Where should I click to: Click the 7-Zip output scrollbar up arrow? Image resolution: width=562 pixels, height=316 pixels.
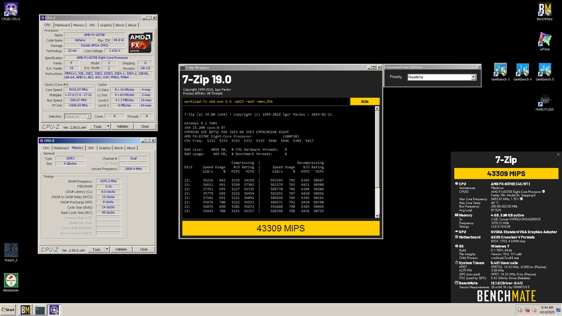coord(377,109)
